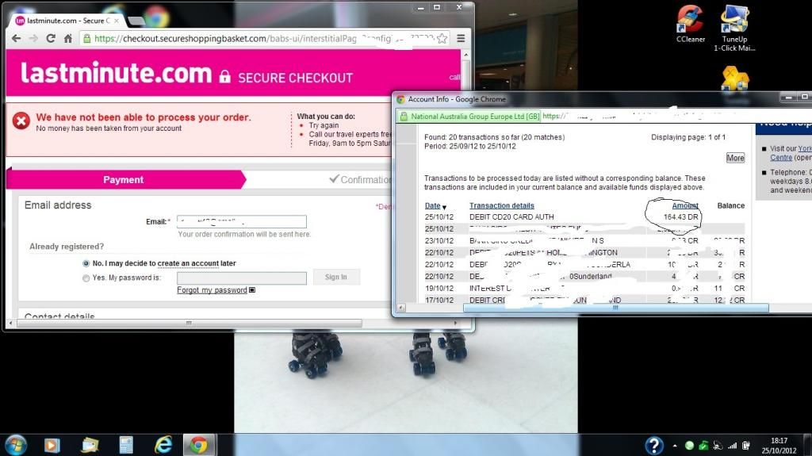Bookmark this page with the star icon

click(442, 38)
